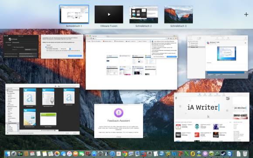Click blue button in Chrome popup bubble

pyautogui.click(x=171, y=57)
